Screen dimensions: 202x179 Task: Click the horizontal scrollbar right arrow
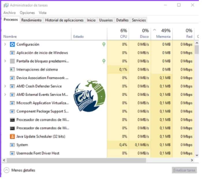coord(192,160)
